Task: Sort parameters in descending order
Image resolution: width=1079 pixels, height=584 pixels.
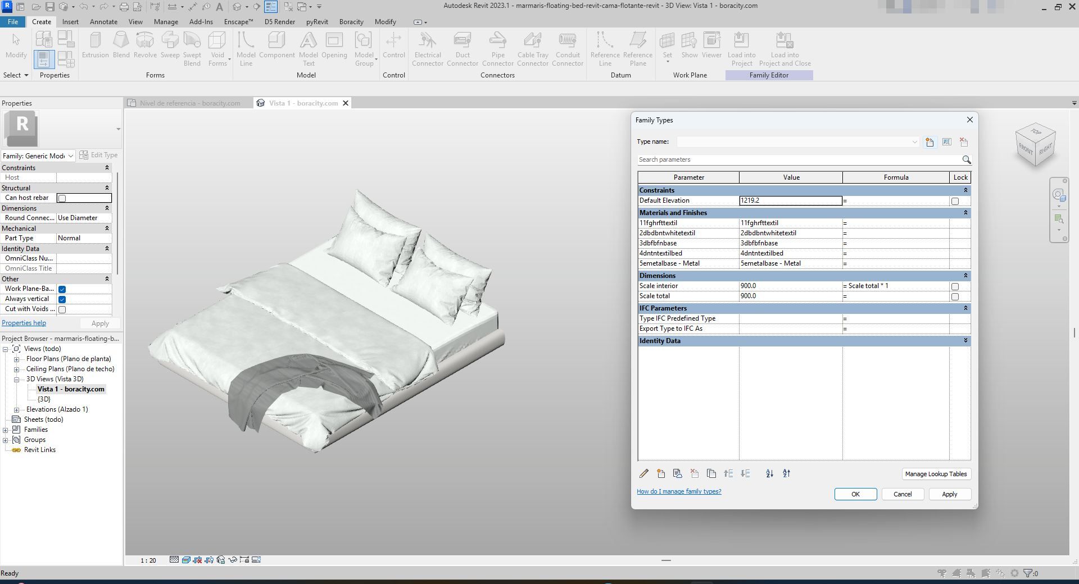Action: click(x=786, y=474)
